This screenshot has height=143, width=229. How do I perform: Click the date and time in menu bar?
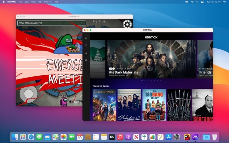(x=216, y=2)
